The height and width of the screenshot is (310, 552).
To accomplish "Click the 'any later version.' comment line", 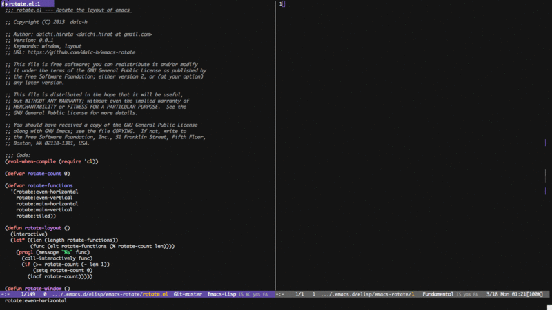I will click(x=34, y=83).
